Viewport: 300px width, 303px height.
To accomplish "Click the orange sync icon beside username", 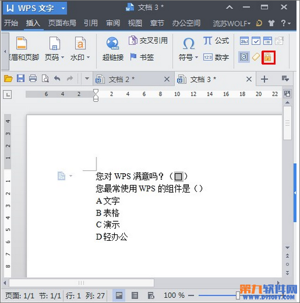I will 259,23.
